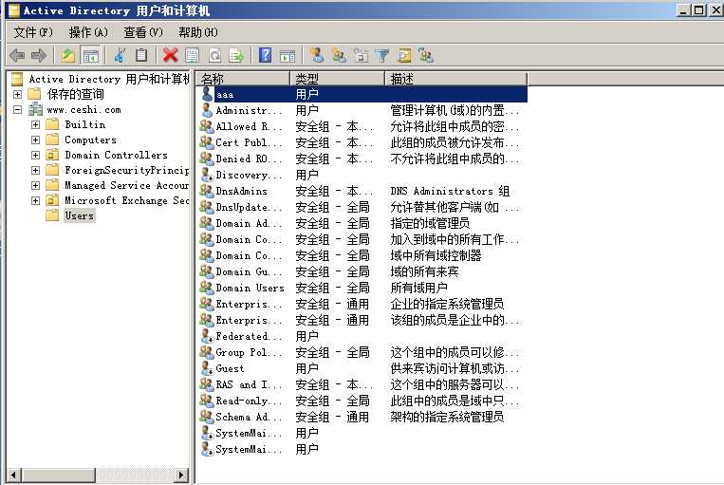Expand the 保存的查询 node
This screenshot has height=485, width=724.
pos(17,94)
